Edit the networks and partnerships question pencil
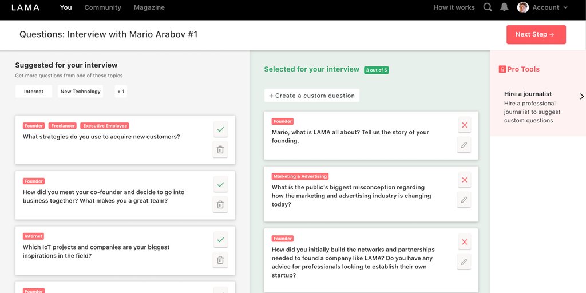 (464, 262)
